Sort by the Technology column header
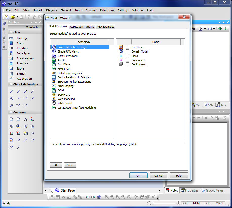The height and width of the screenshot is (208, 232). tap(83, 42)
